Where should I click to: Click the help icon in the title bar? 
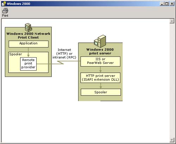[x=4, y=4]
